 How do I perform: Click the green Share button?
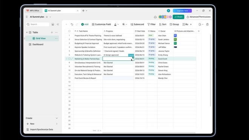(178, 17)
